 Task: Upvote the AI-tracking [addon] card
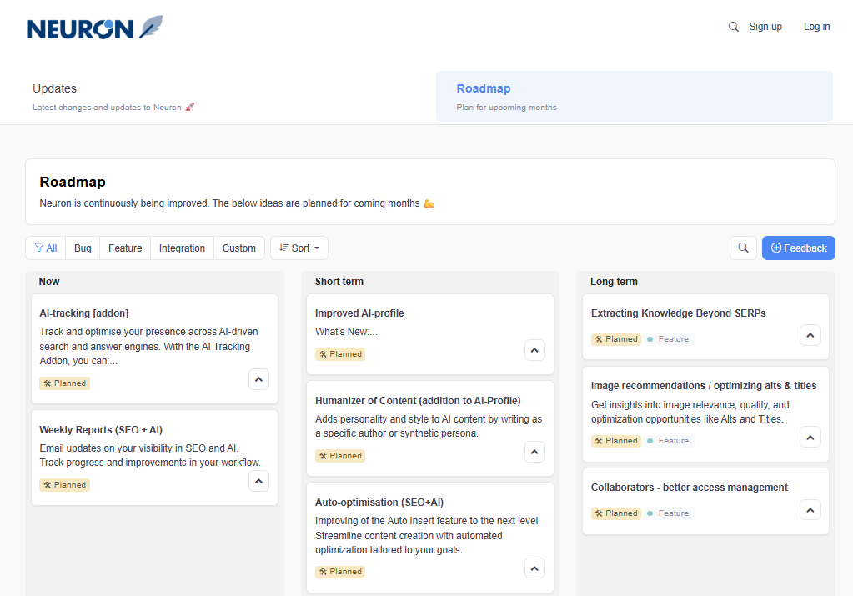pos(259,379)
